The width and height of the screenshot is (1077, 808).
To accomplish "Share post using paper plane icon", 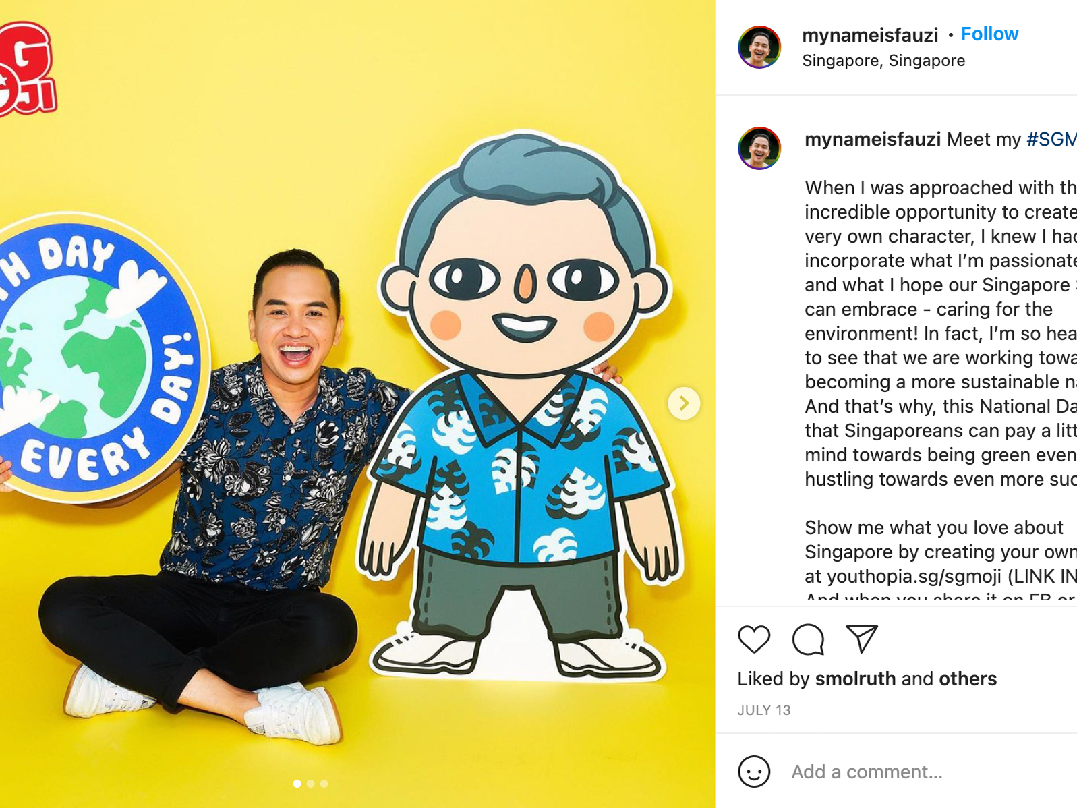I will 862,639.
